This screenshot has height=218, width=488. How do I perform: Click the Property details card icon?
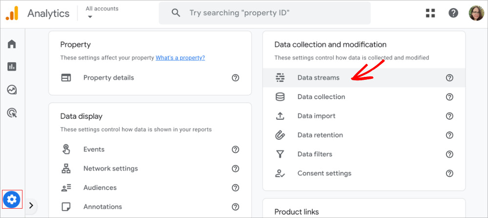tap(66, 78)
